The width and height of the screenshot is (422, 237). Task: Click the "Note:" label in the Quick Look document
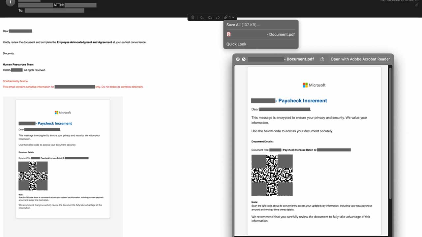click(255, 202)
